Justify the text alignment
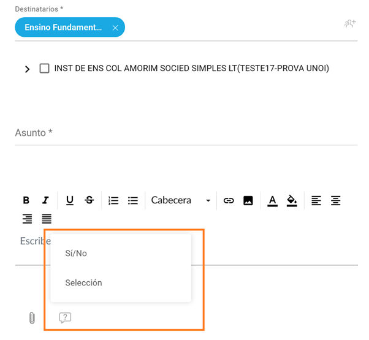 (47, 219)
